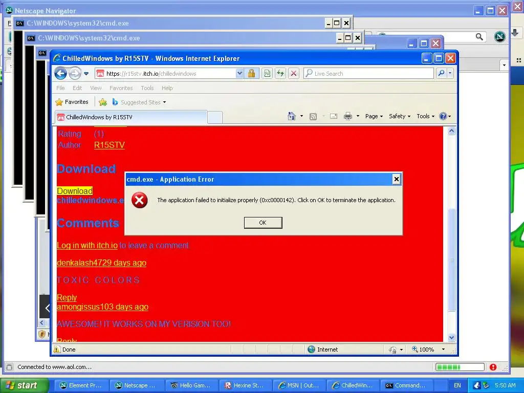Viewport: 524px width, 393px height.
Task: Click the page scrollbar up arrow
Action: (451, 130)
